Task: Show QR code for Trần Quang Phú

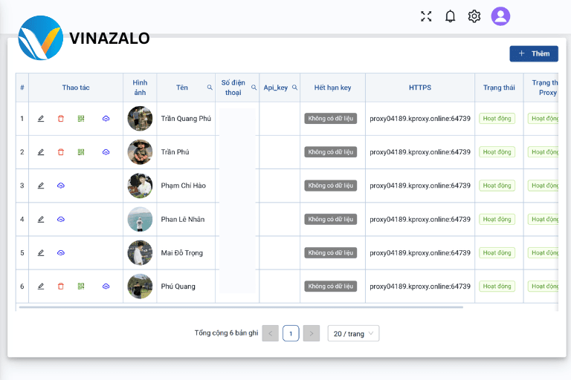Action: pyautogui.click(x=81, y=119)
